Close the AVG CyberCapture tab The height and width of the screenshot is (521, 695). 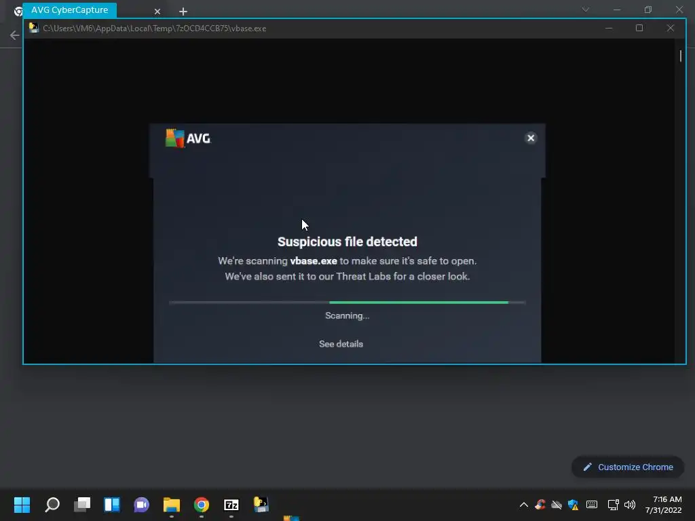click(x=157, y=12)
